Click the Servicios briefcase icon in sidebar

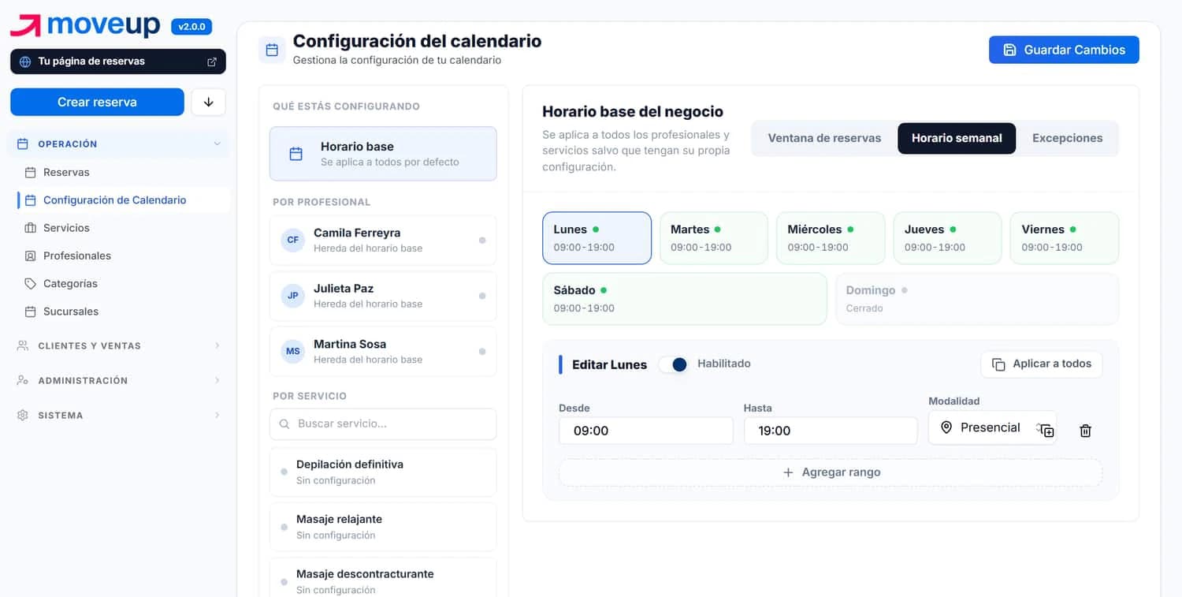coord(31,228)
